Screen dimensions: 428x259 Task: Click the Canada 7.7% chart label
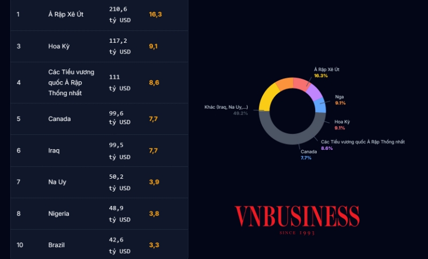(x=308, y=155)
